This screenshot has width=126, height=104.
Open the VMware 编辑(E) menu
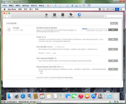coord(11,6)
